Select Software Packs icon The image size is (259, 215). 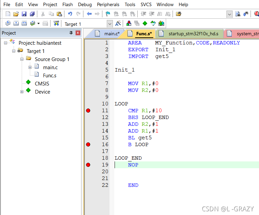153,23
